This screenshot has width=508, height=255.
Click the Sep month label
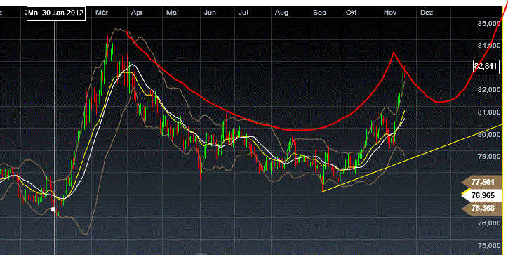pyautogui.click(x=319, y=13)
